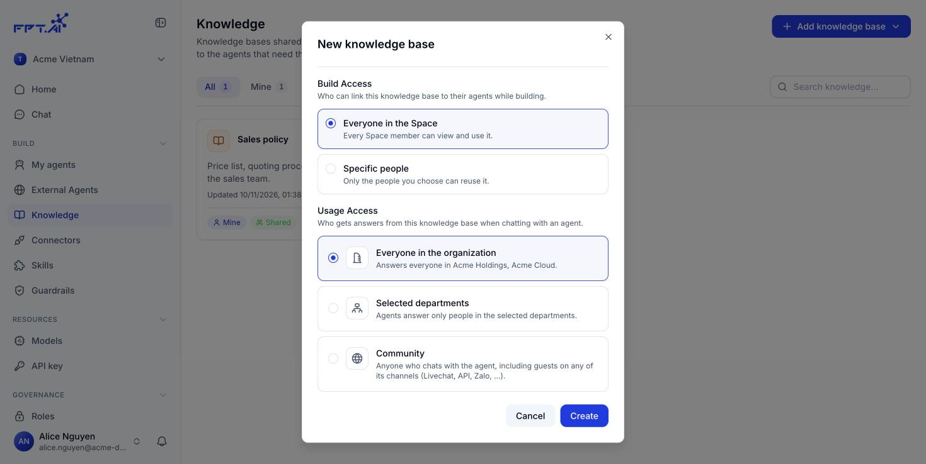Click the Community globe icon
Screen dimensions: 926x464
pos(357,358)
